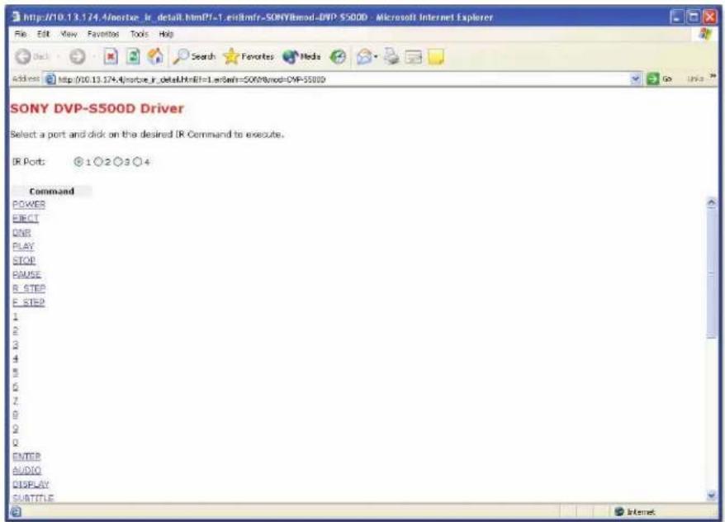Image resolution: width=725 pixels, height=522 pixels.
Task: Open the Mail button dropdown arrow
Action: point(376,57)
